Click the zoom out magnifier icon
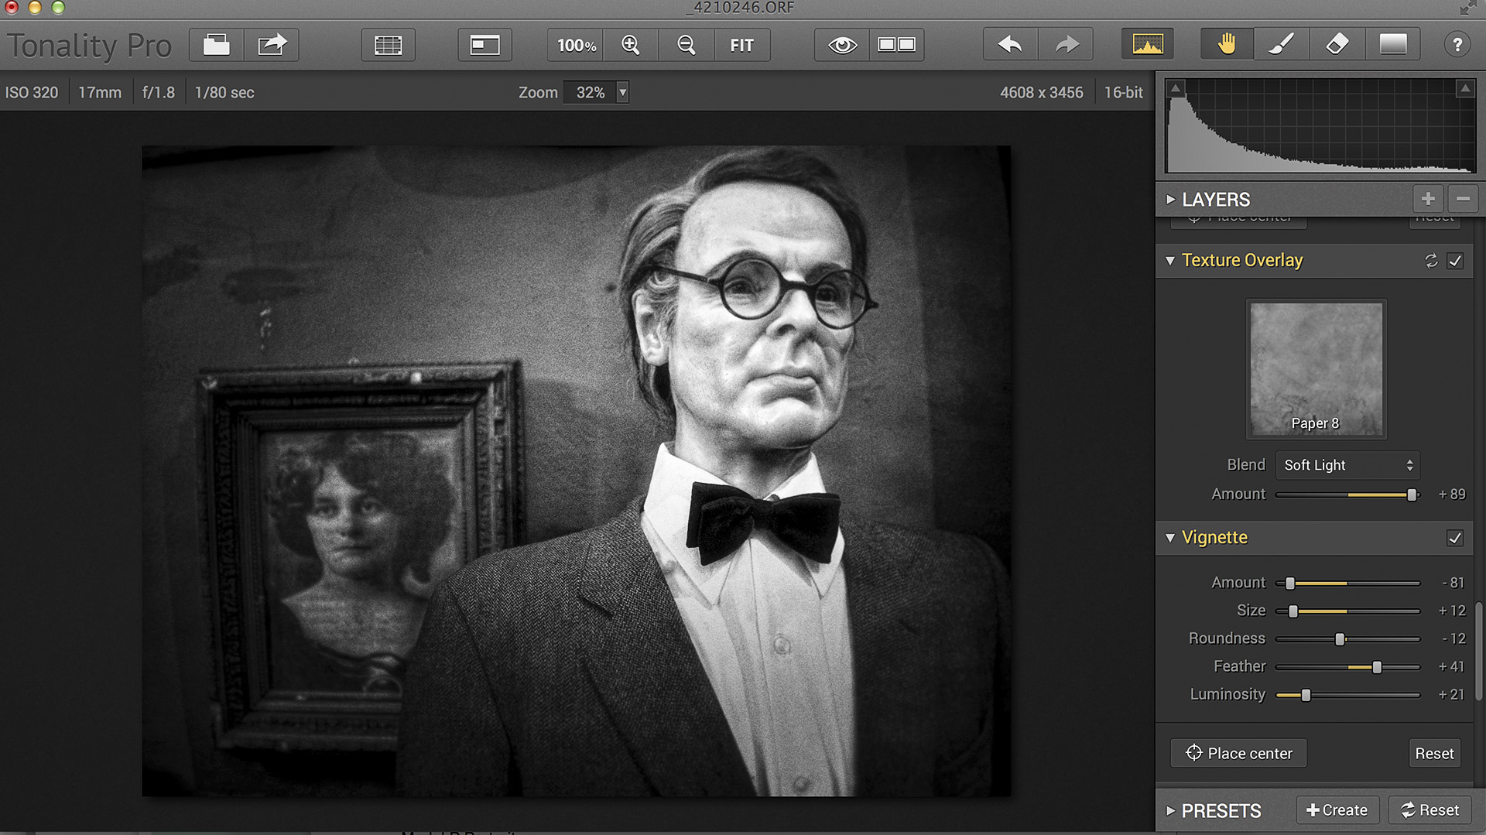Viewport: 1486px width, 835px height. 686,45
